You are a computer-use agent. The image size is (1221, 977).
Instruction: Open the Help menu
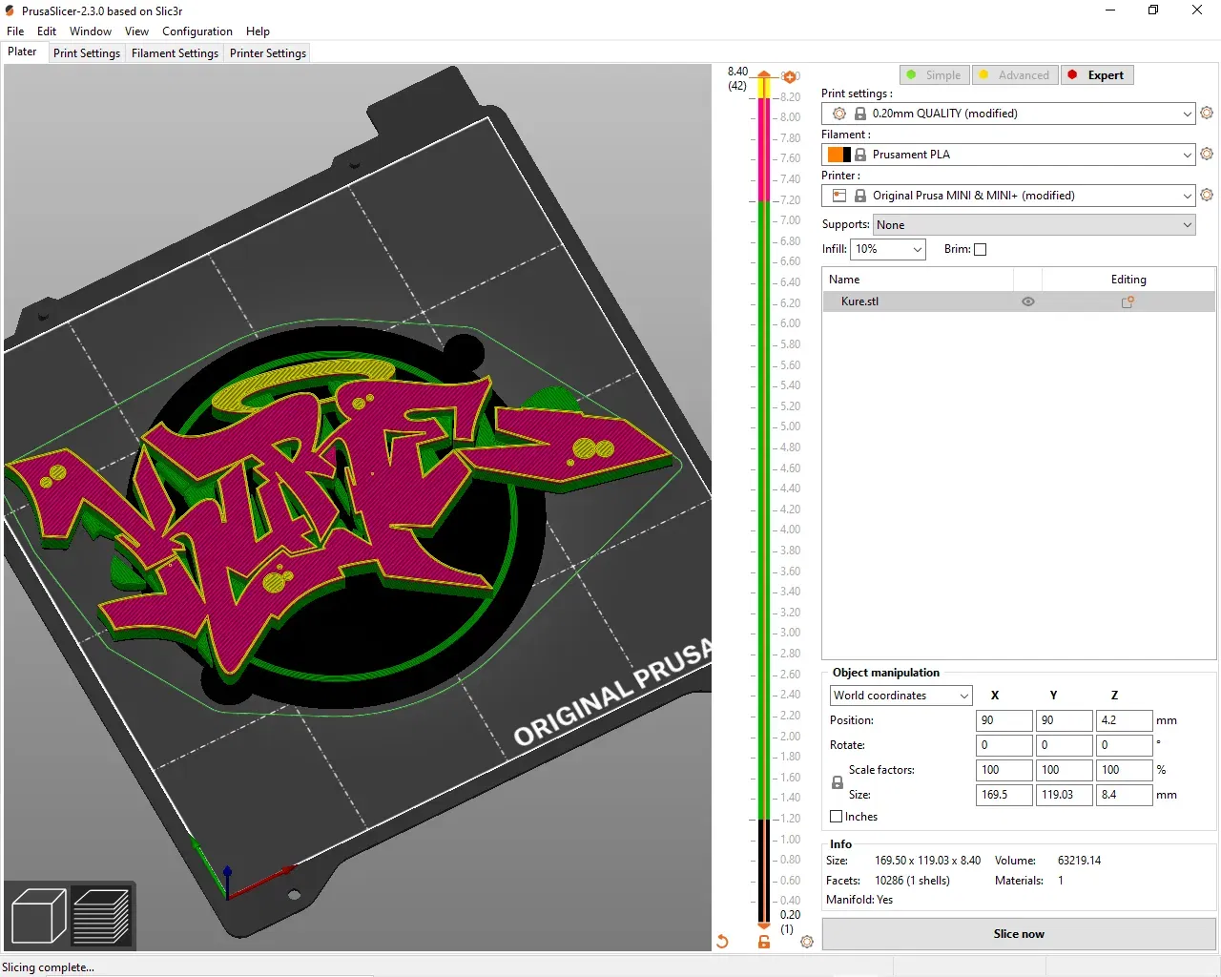coord(258,31)
